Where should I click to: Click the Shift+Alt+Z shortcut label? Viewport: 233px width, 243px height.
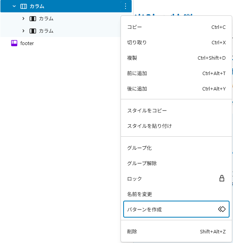213,231
